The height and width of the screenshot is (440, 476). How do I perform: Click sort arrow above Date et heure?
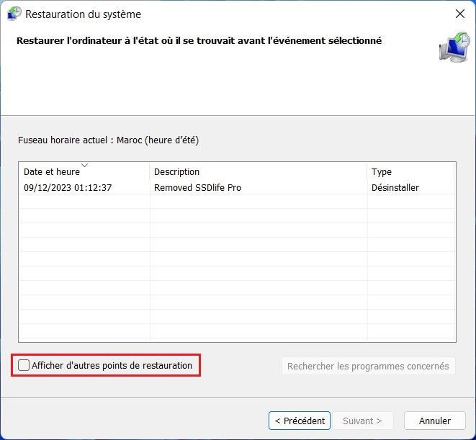[85, 166]
